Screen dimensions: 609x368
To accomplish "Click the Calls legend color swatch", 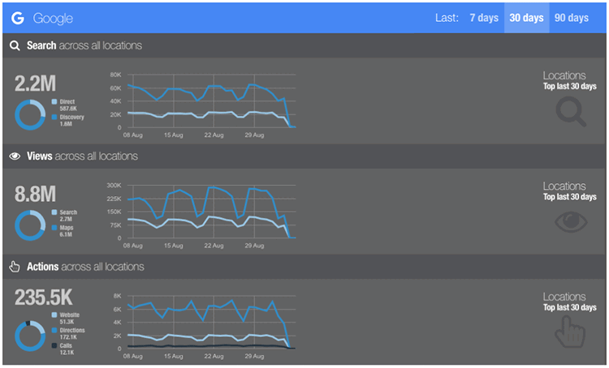I will (x=54, y=345).
